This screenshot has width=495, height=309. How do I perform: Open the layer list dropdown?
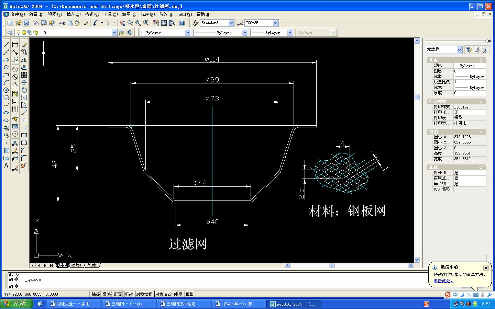[114, 33]
